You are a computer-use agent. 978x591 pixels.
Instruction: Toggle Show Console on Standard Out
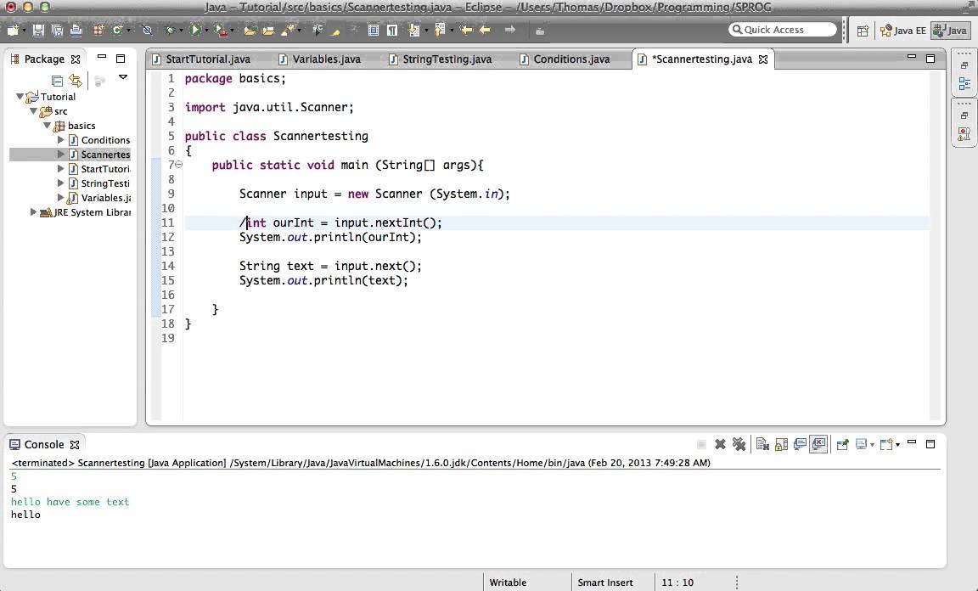click(800, 444)
